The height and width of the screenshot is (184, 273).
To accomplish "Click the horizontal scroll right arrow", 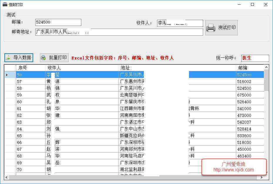I will tap(261, 177).
